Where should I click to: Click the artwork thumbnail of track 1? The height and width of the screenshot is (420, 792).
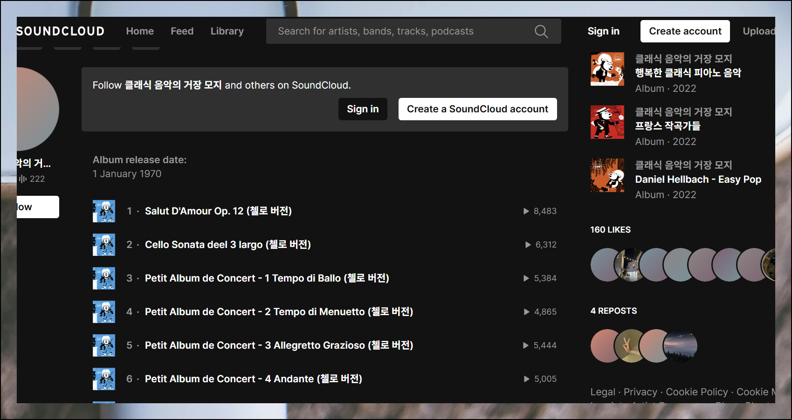click(104, 211)
